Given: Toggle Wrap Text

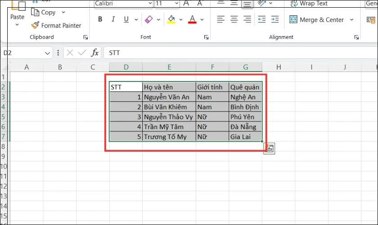Looking at the screenshot, I should [x=309, y=4].
